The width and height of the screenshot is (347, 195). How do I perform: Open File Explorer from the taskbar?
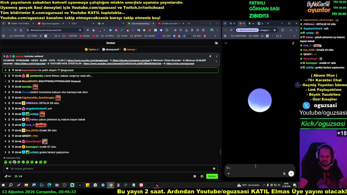pyautogui.click(x=26, y=185)
